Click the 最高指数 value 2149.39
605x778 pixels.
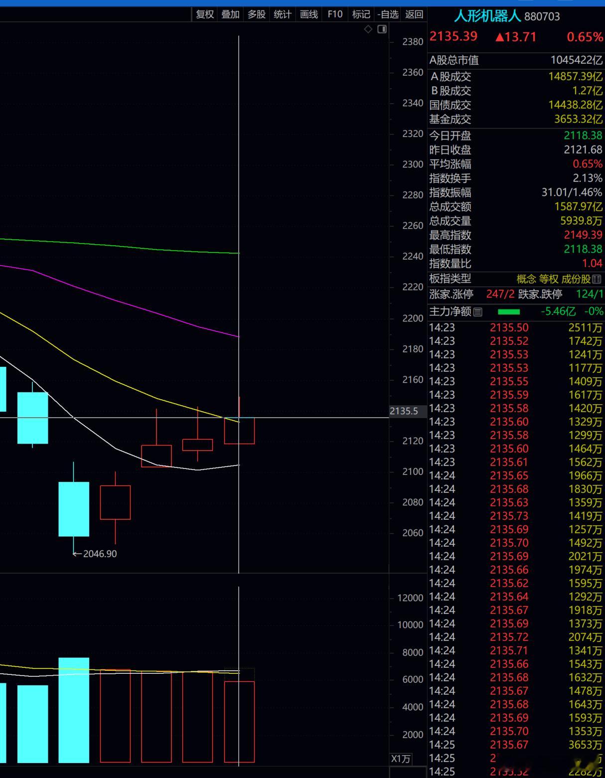[583, 235]
